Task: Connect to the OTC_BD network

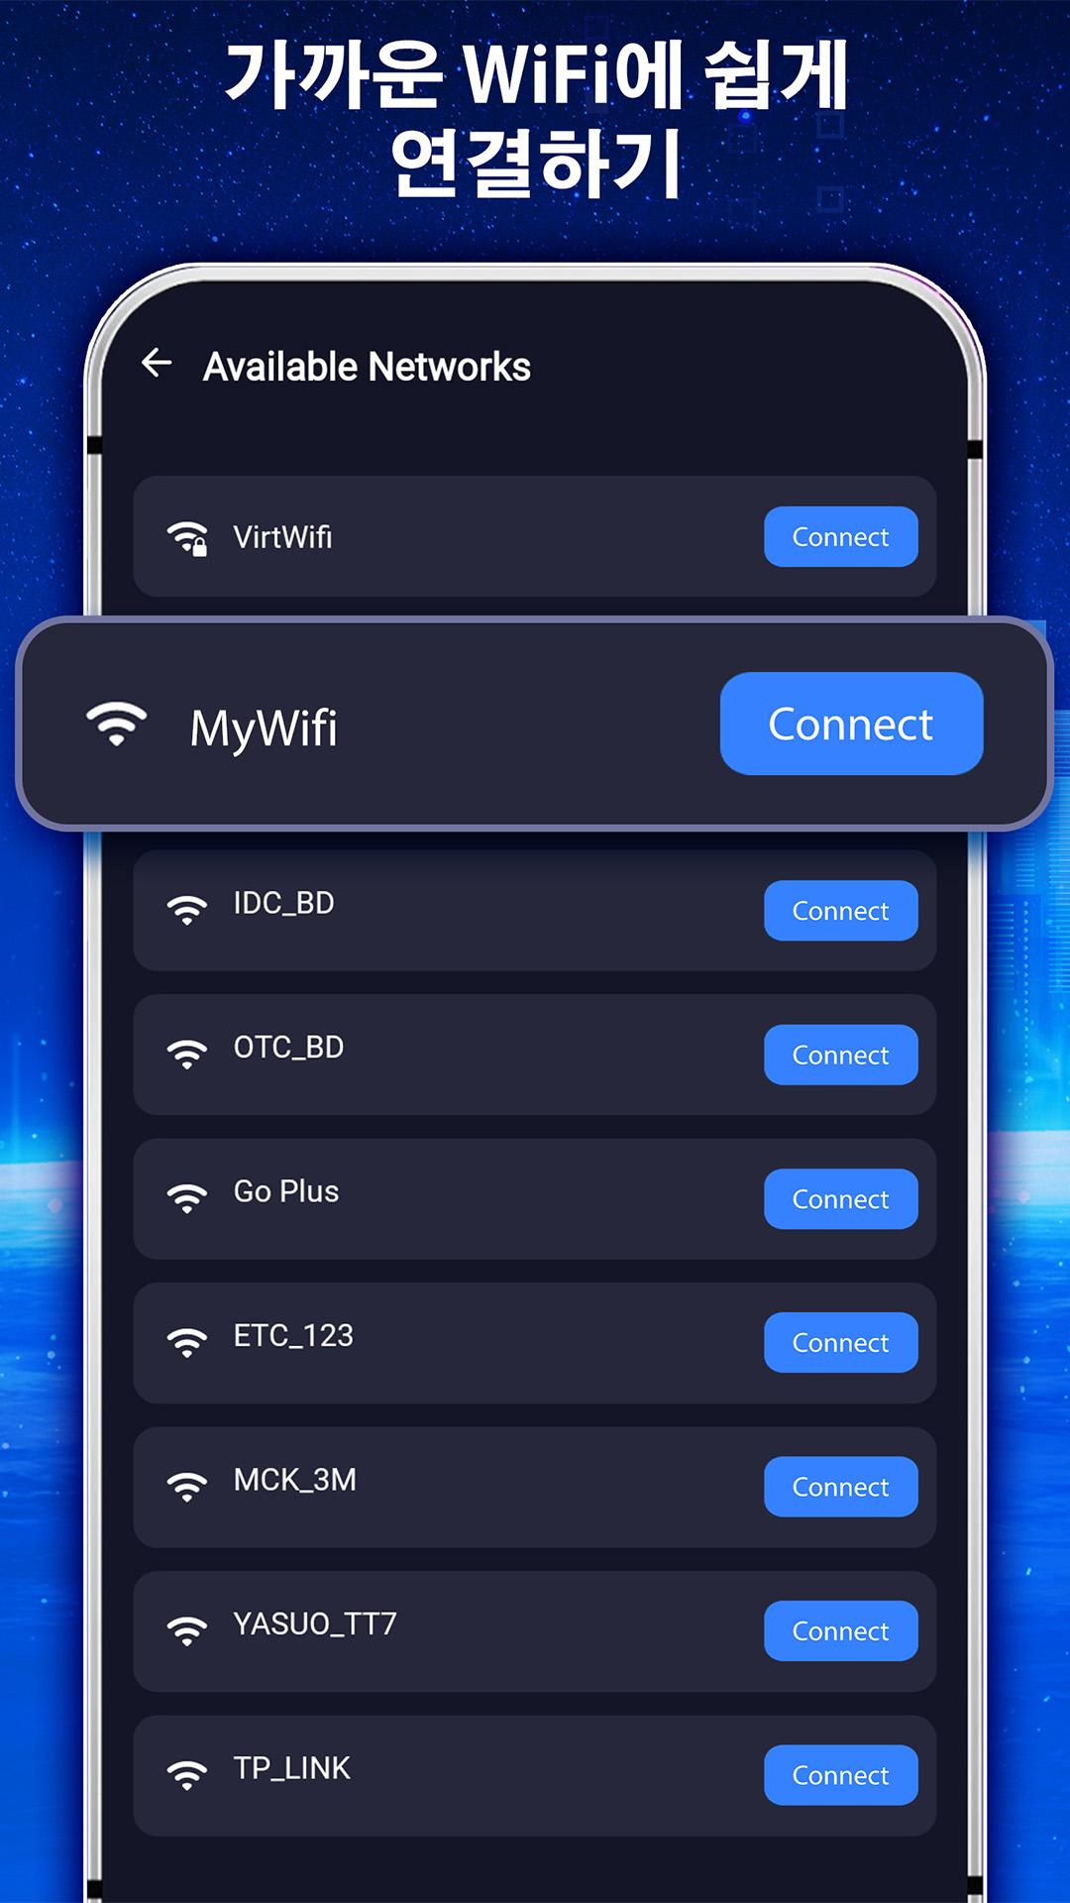Action: (x=841, y=1055)
